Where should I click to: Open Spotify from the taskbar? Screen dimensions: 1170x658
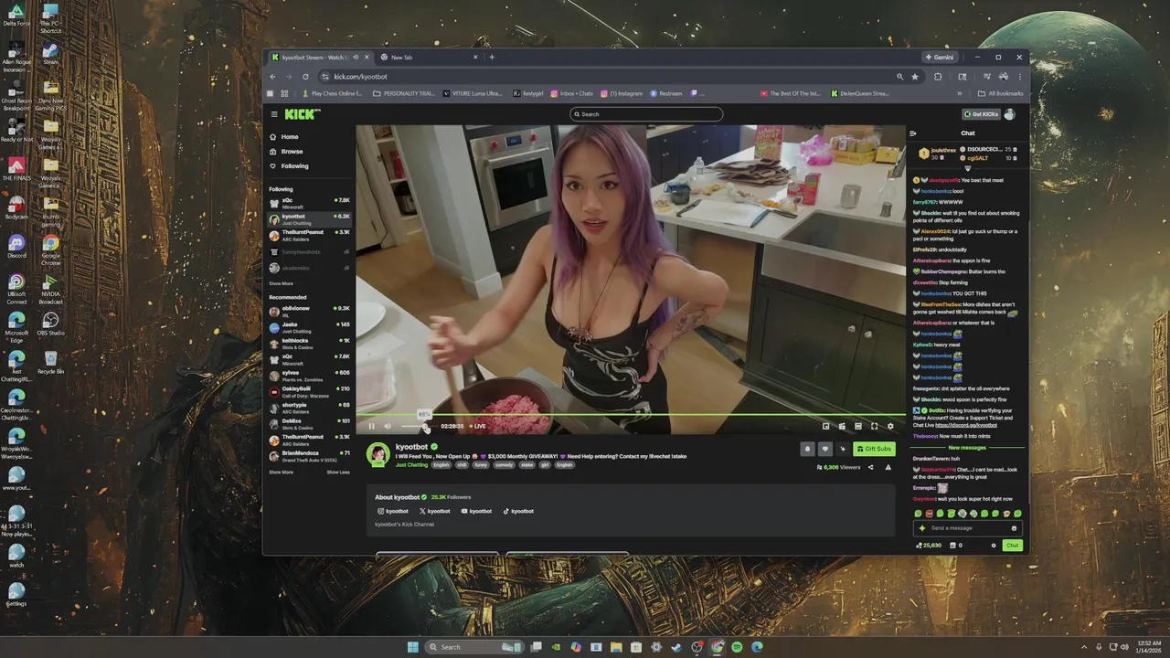[x=737, y=647]
